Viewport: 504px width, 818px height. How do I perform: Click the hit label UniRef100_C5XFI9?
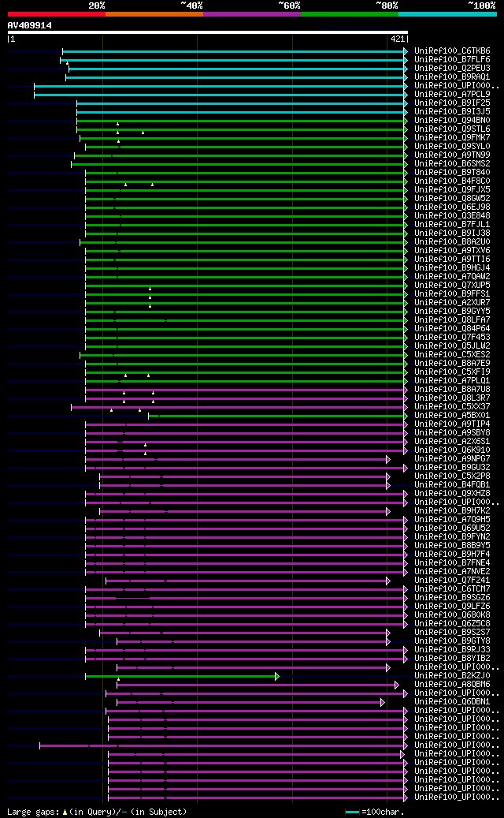(452, 372)
